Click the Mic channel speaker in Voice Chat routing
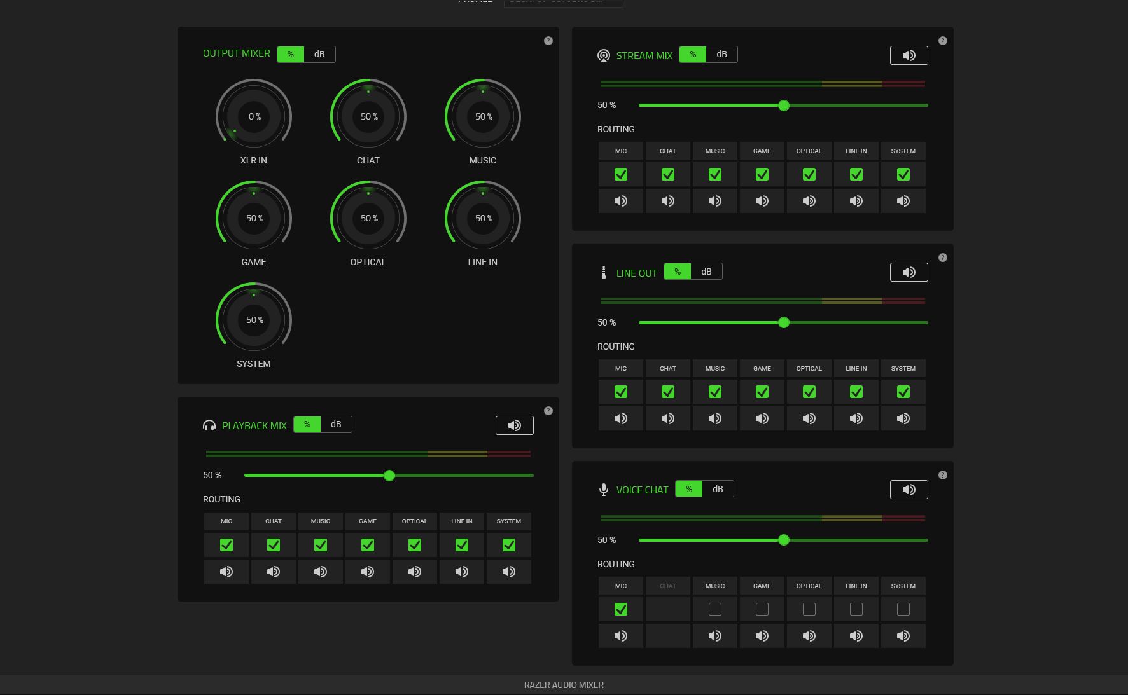Image resolution: width=1128 pixels, height=695 pixels. (x=620, y=635)
